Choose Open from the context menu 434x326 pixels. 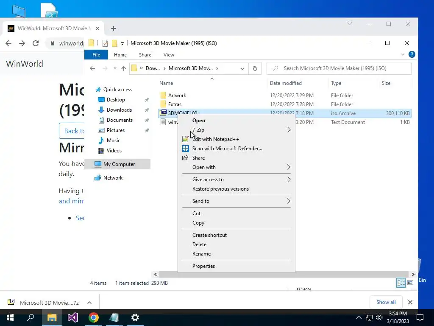point(236,120)
